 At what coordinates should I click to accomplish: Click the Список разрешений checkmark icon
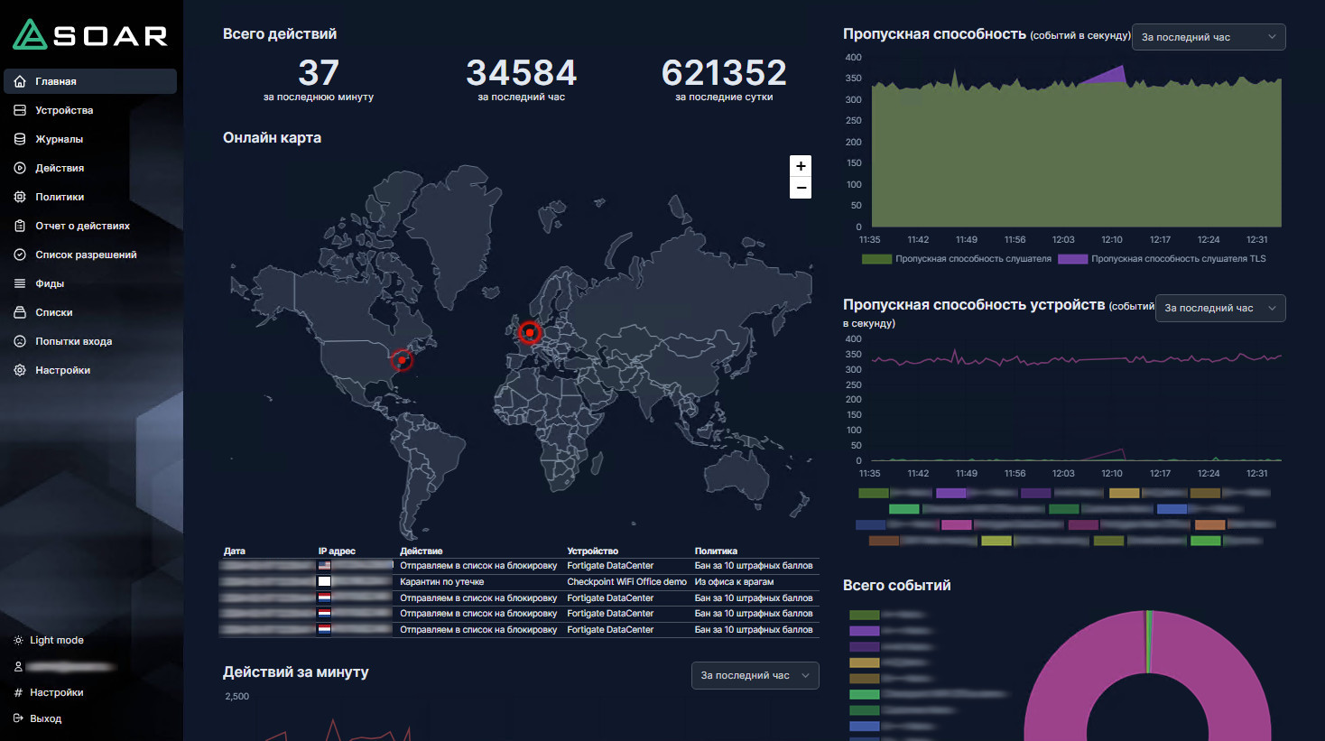coord(20,255)
